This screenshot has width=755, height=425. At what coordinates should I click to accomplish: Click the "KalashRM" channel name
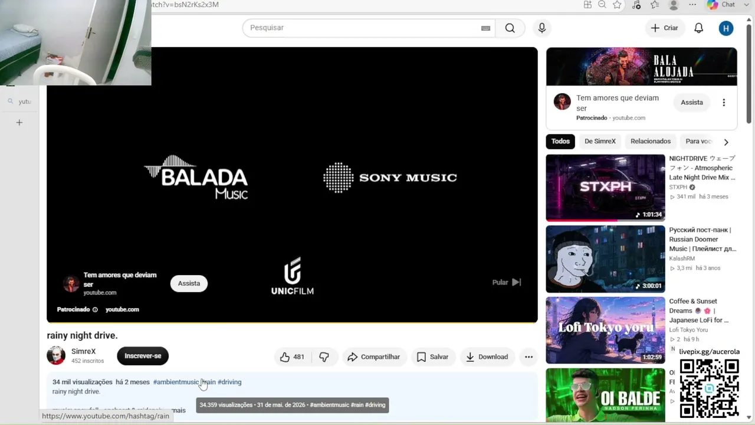coord(682,259)
